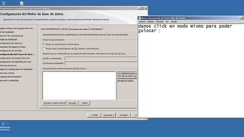Select Configuración de instancia step
The height and width of the screenshot is (137, 244).
coord(11,43)
